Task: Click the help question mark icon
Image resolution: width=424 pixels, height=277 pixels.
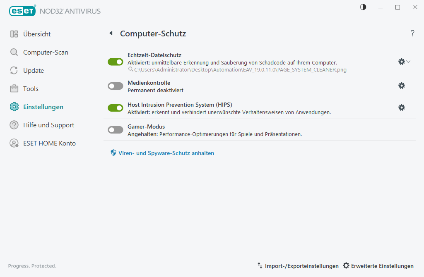Action: click(x=412, y=33)
